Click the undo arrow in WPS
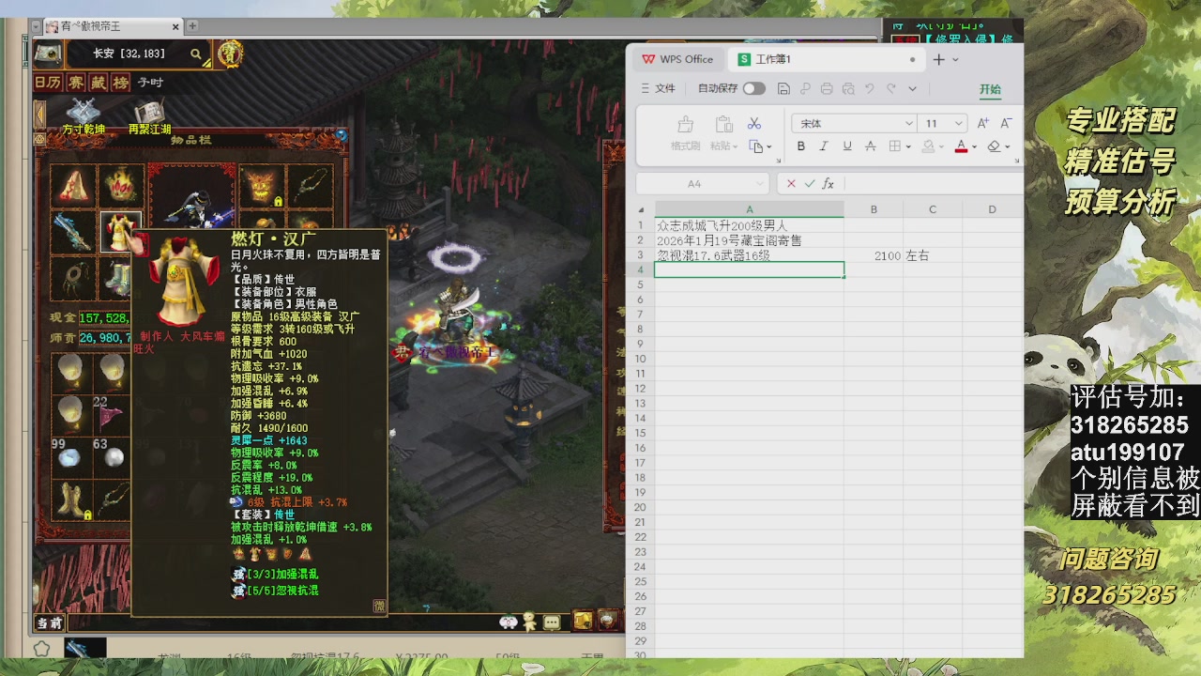The height and width of the screenshot is (676, 1201). pos(870,88)
